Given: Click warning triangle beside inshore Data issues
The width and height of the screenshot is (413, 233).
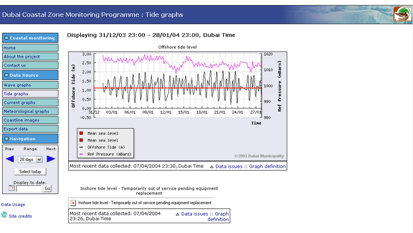Looking at the screenshot, I should (x=177, y=214).
